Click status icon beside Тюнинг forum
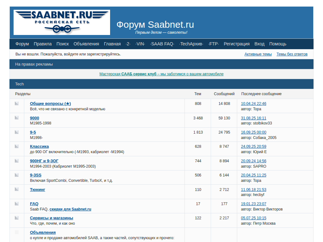The width and height of the screenshot is (323, 242). (17, 189)
